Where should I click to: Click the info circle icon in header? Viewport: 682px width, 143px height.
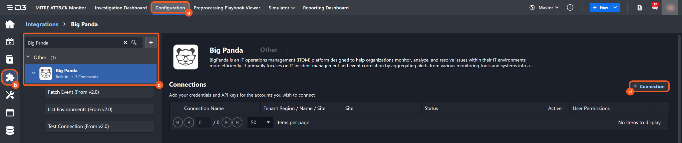pyautogui.click(x=570, y=8)
